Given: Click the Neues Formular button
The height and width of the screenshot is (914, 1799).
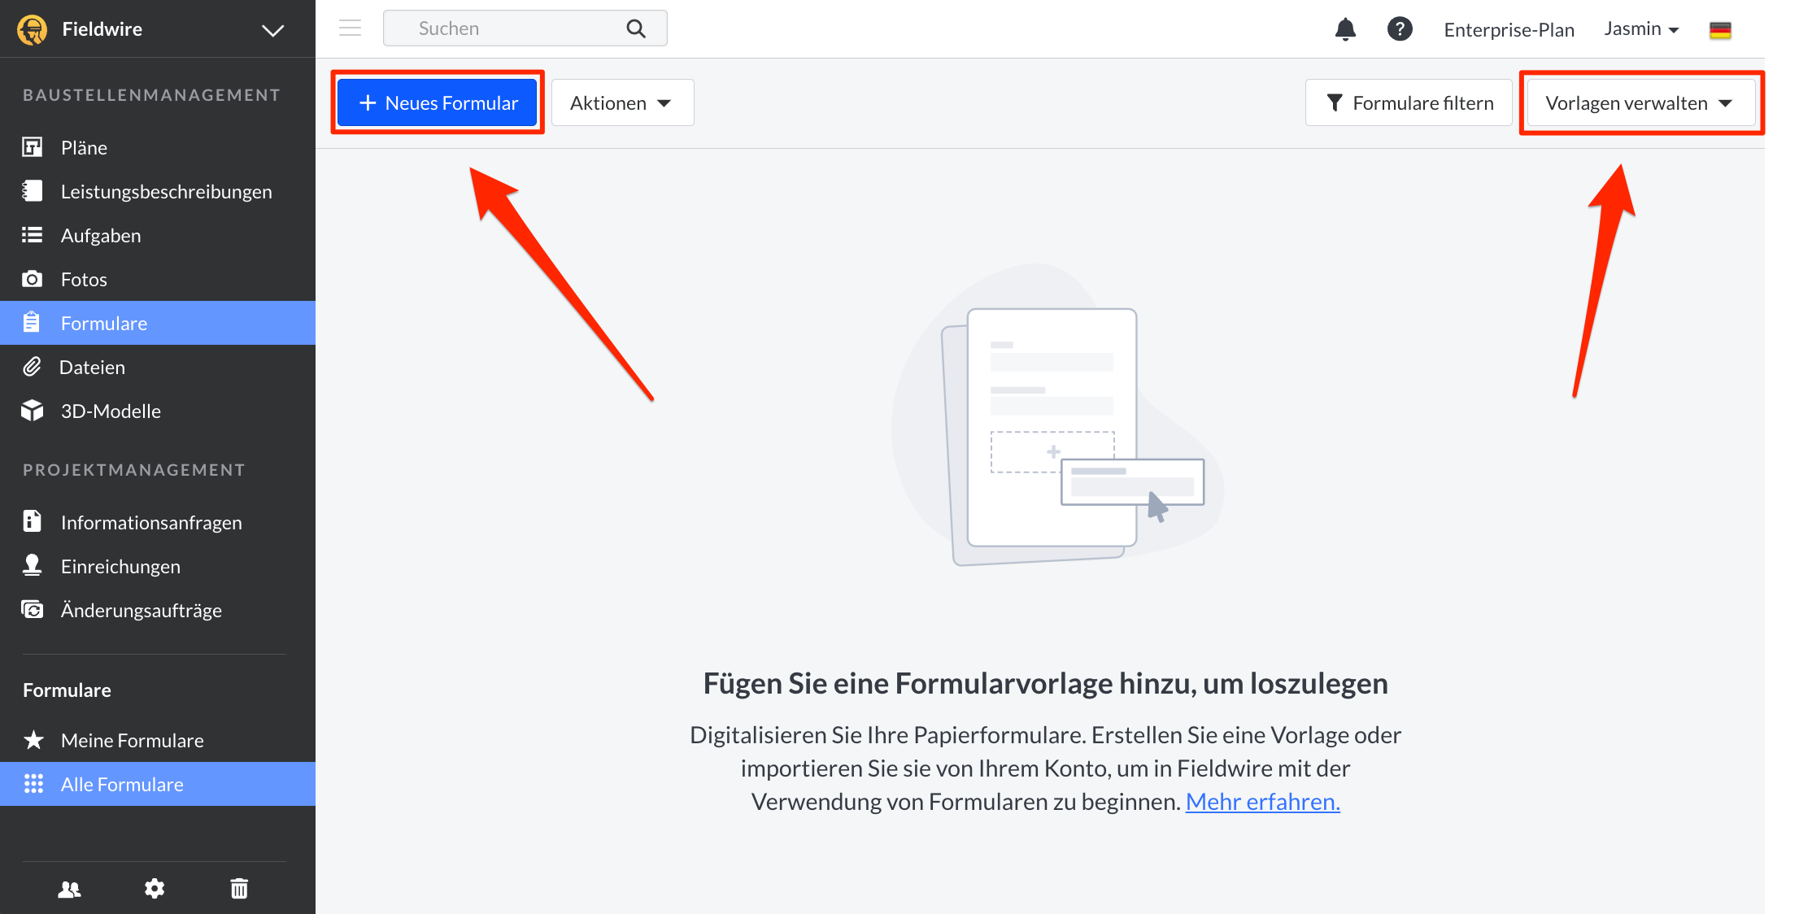Looking at the screenshot, I should tap(438, 102).
